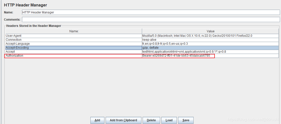Click the Load button
The width and height of the screenshot is (281, 124).
(169, 120)
